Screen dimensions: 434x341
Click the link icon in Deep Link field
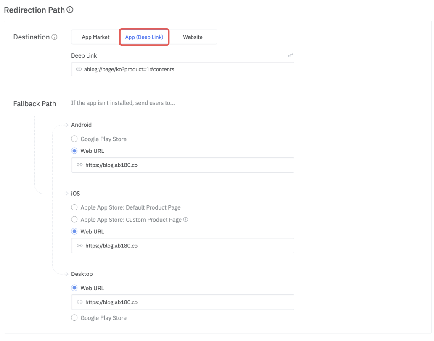[x=79, y=69]
